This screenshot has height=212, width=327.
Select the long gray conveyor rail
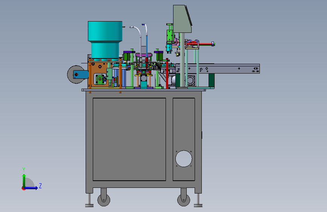[218, 69]
